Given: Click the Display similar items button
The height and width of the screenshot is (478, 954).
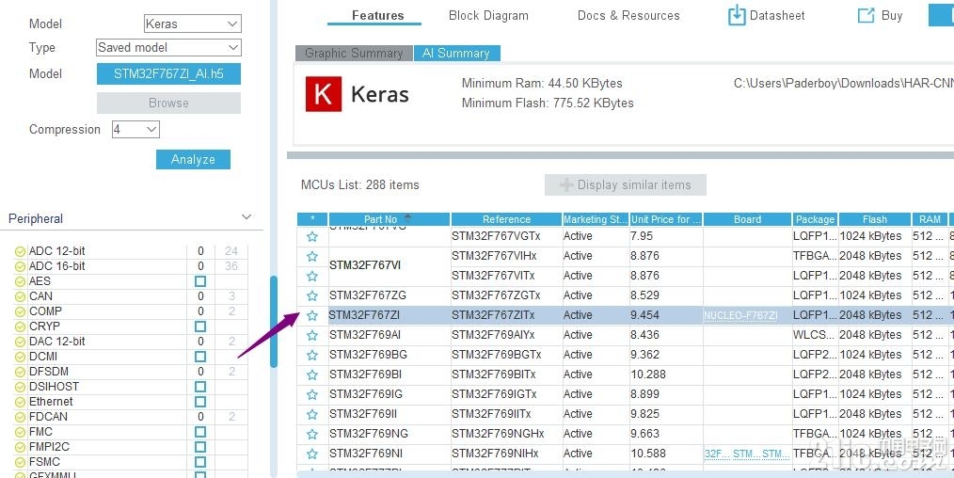Looking at the screenshot, I should (626, 184).
